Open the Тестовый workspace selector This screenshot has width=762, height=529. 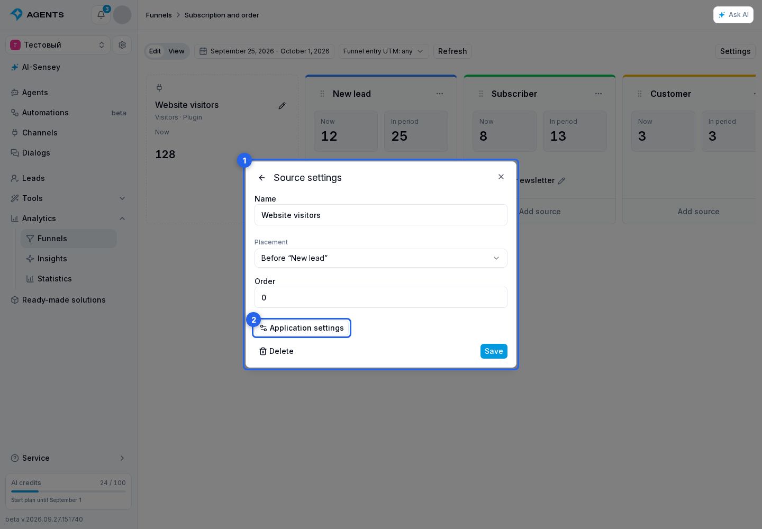[x=58, y=45]
